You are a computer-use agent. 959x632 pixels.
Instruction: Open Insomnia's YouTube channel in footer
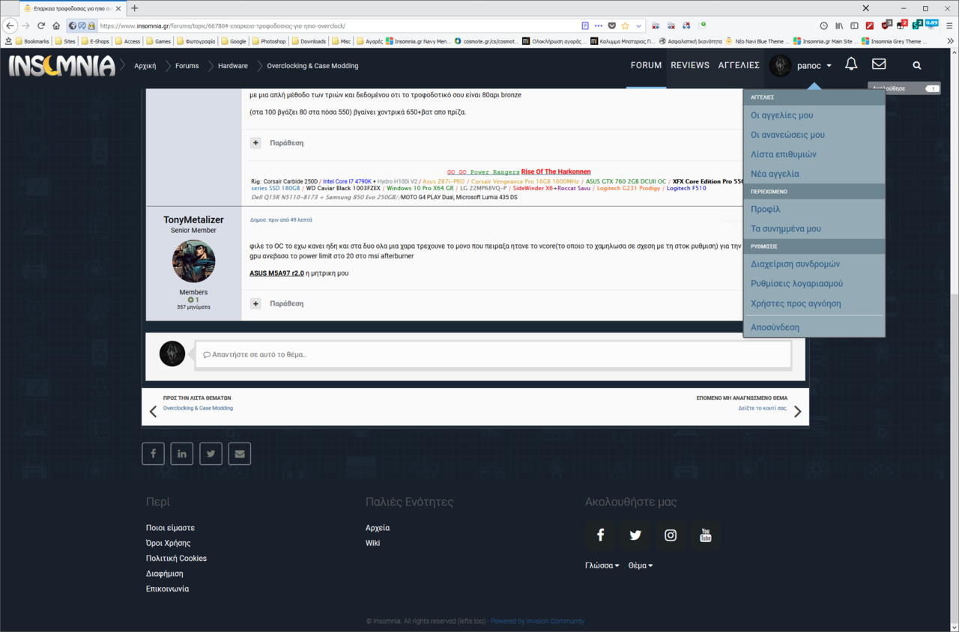pos(706,535)
